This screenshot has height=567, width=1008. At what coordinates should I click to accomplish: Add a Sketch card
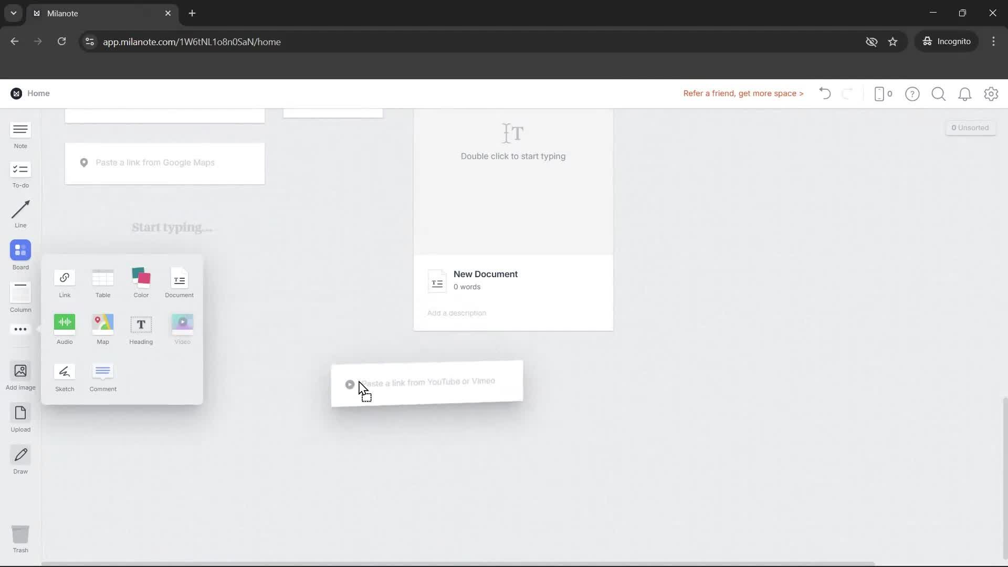[x=64, y=376]
